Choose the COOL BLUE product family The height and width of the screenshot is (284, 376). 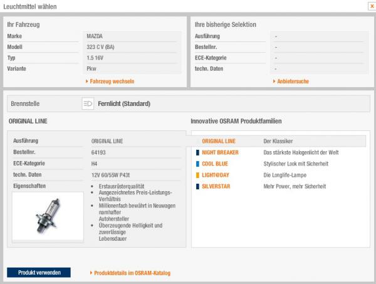coord(216,164)
